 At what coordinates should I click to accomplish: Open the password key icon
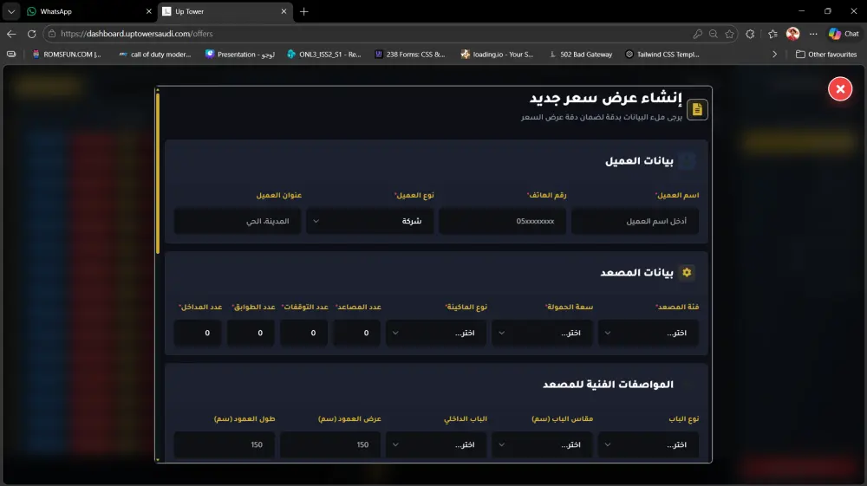click(x=697, y=34)
